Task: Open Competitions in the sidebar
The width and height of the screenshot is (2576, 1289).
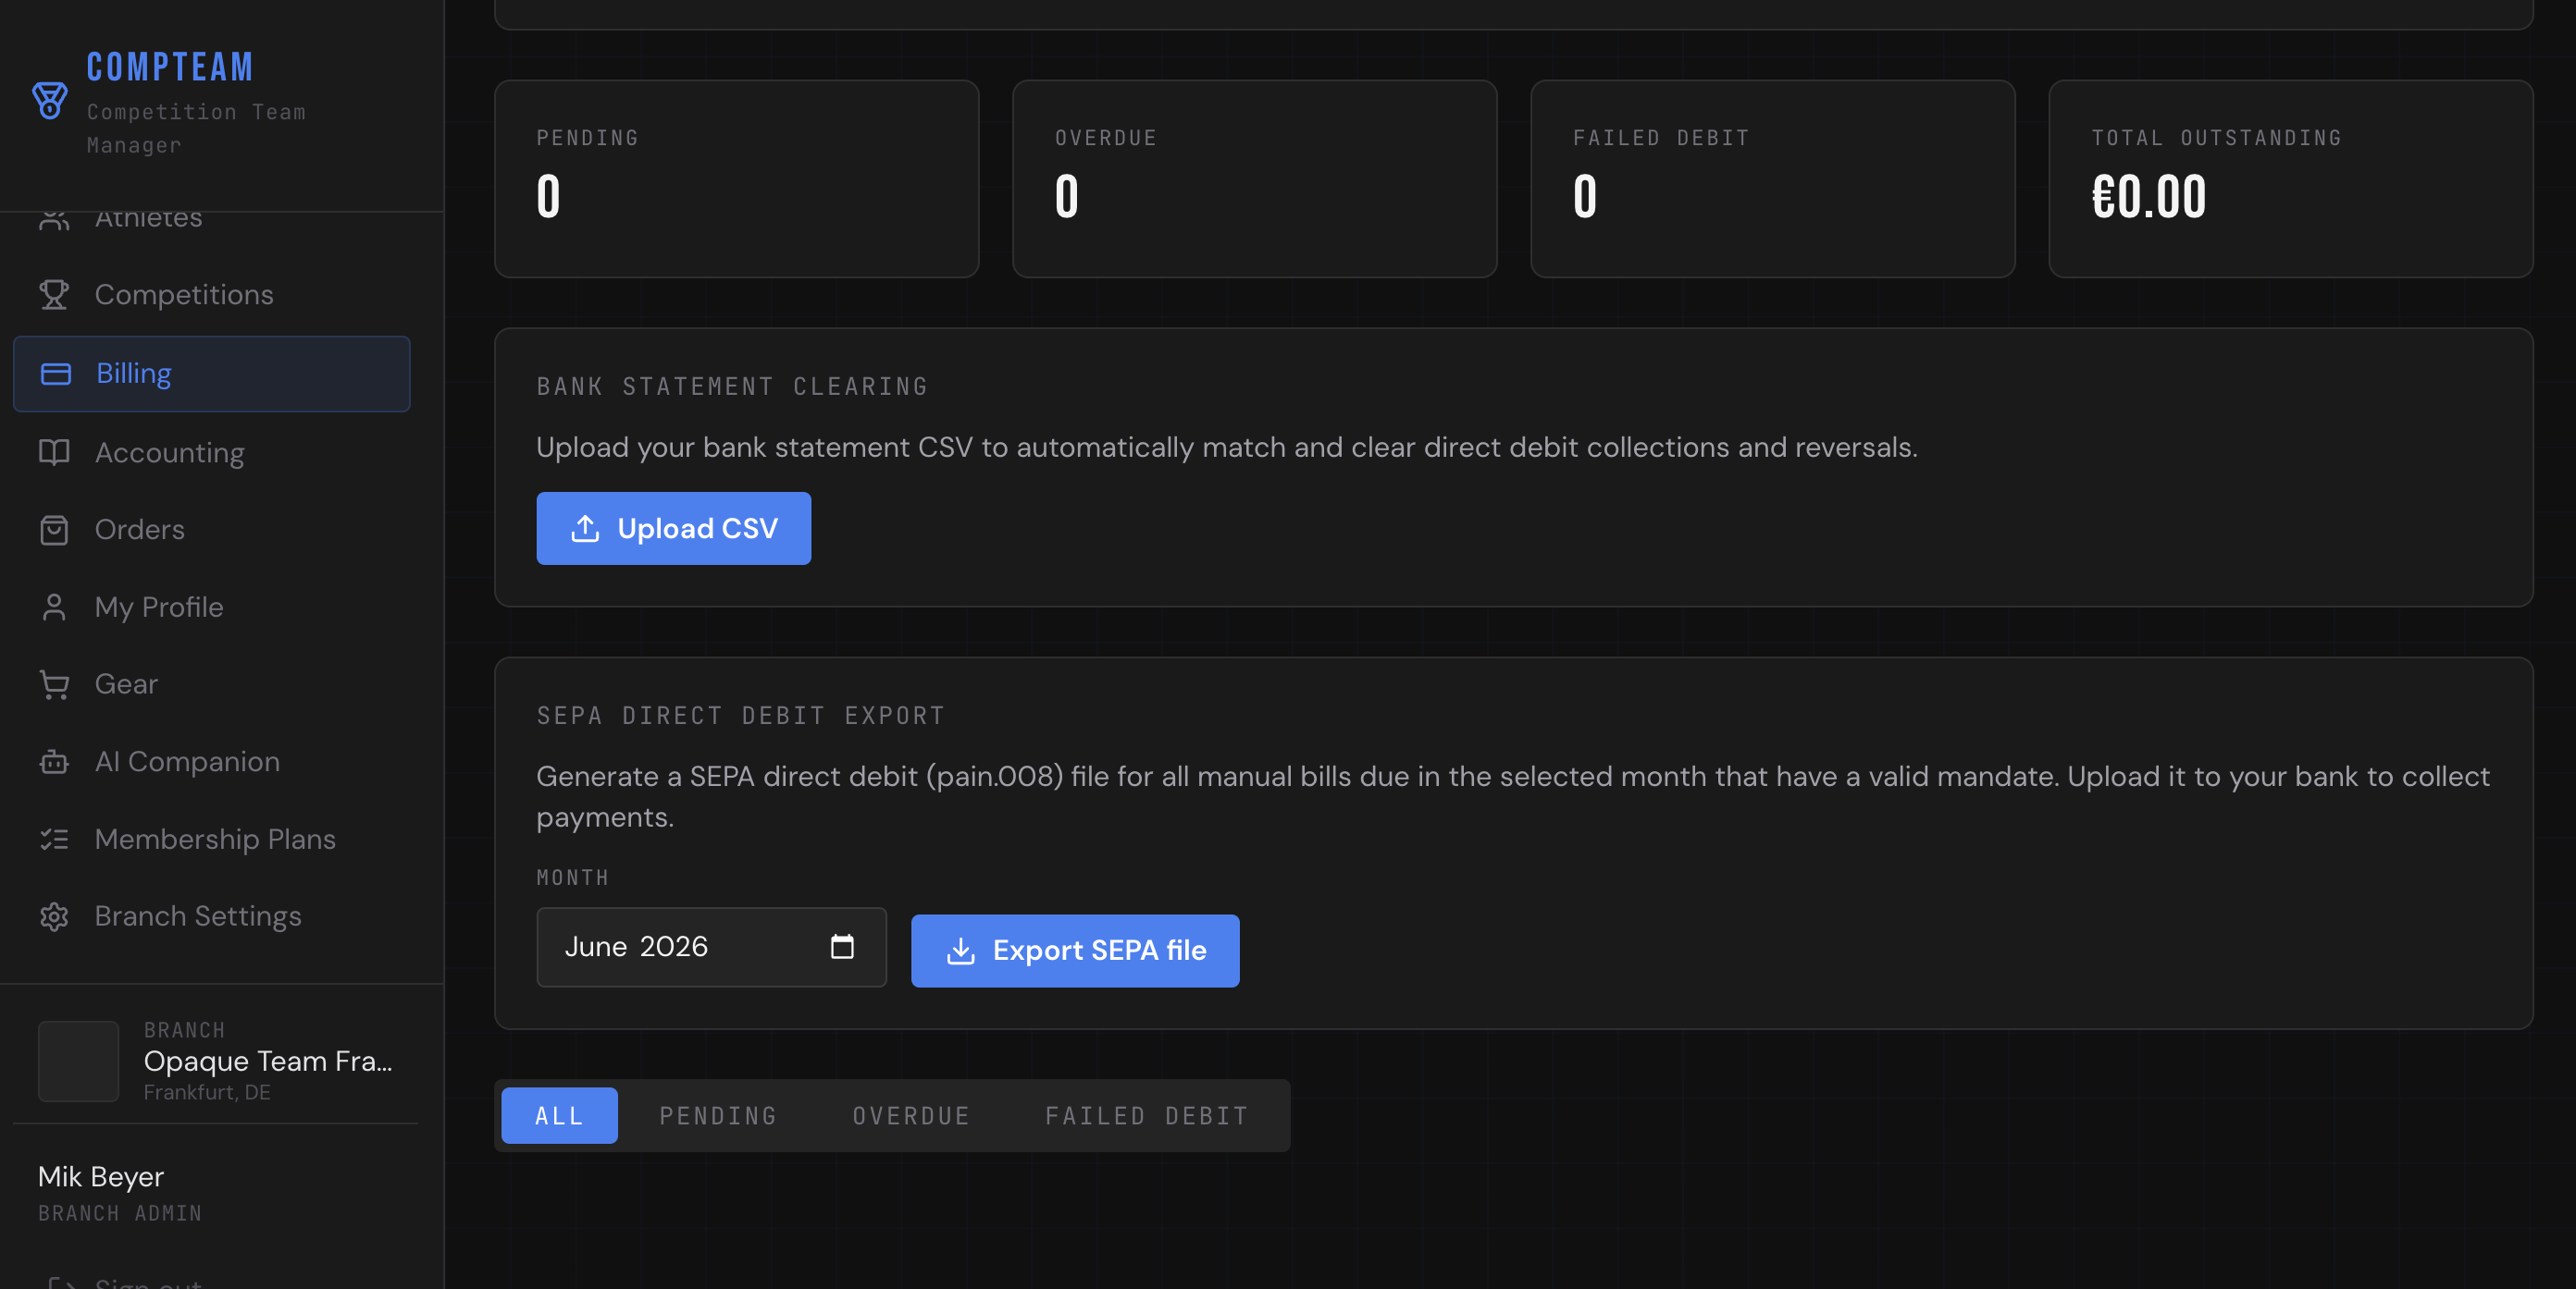Action: click(212, 295)
